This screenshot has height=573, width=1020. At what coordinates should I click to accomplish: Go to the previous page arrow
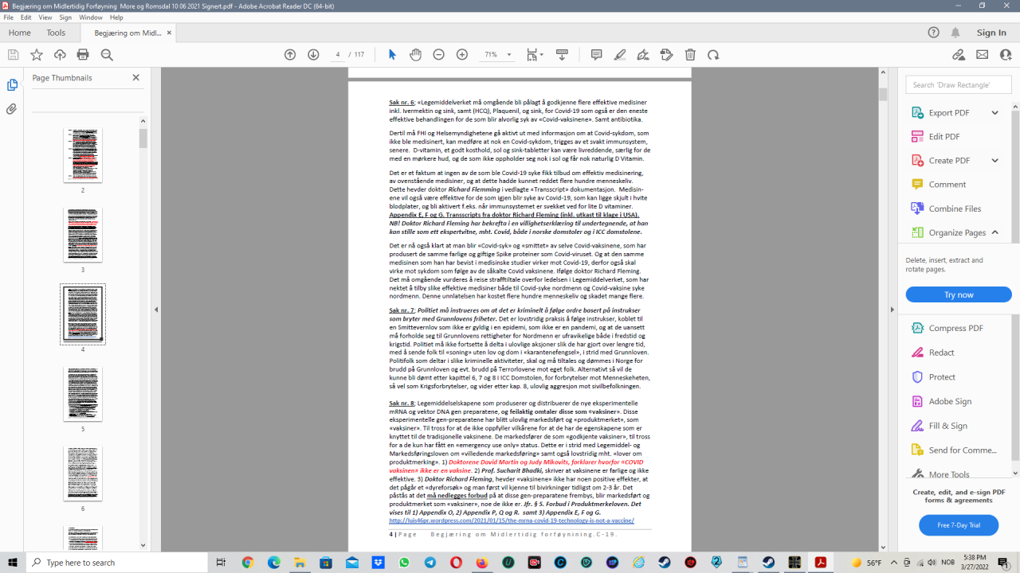click(290, 55)
